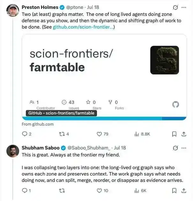Open Grok icon on Preston Holmes' tweet

coord(175,7)
